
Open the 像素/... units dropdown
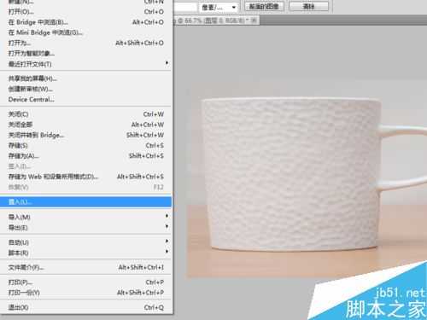click(219, 7)
